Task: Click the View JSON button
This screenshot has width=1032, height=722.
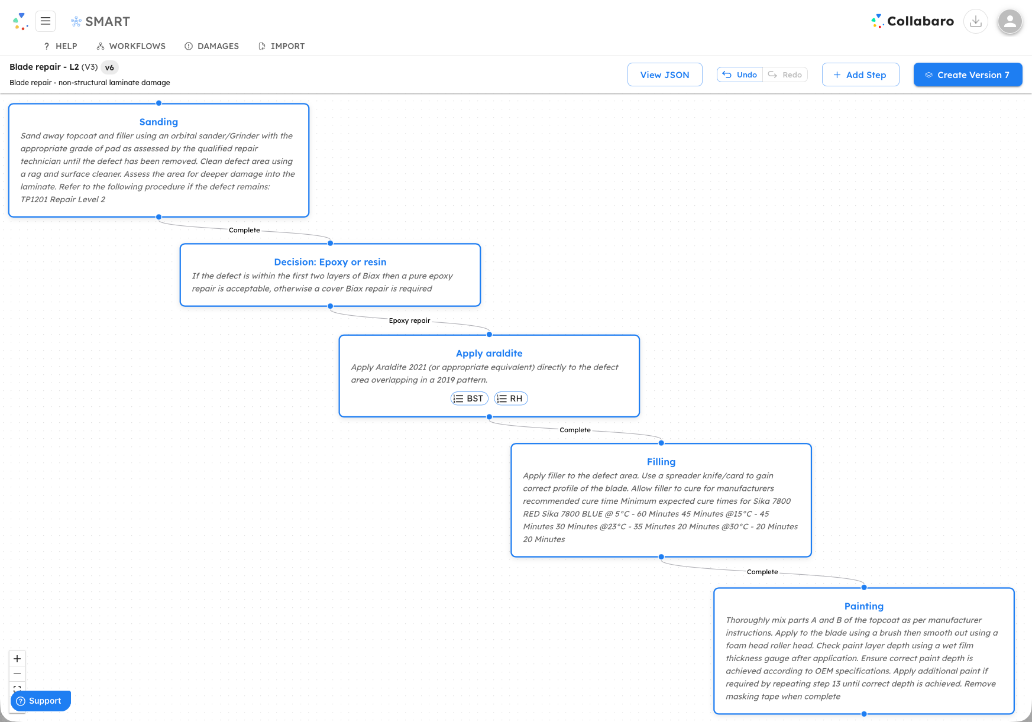Action: pyautogui.click(x=664, y=75)
